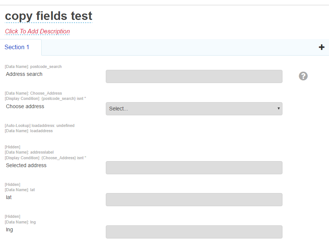Open the Choose address Select dropdown

point(194,109)
